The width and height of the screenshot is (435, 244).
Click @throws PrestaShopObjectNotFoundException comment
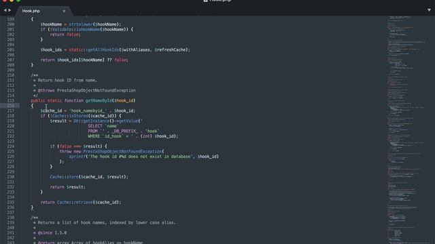click(x=86, y=90)
